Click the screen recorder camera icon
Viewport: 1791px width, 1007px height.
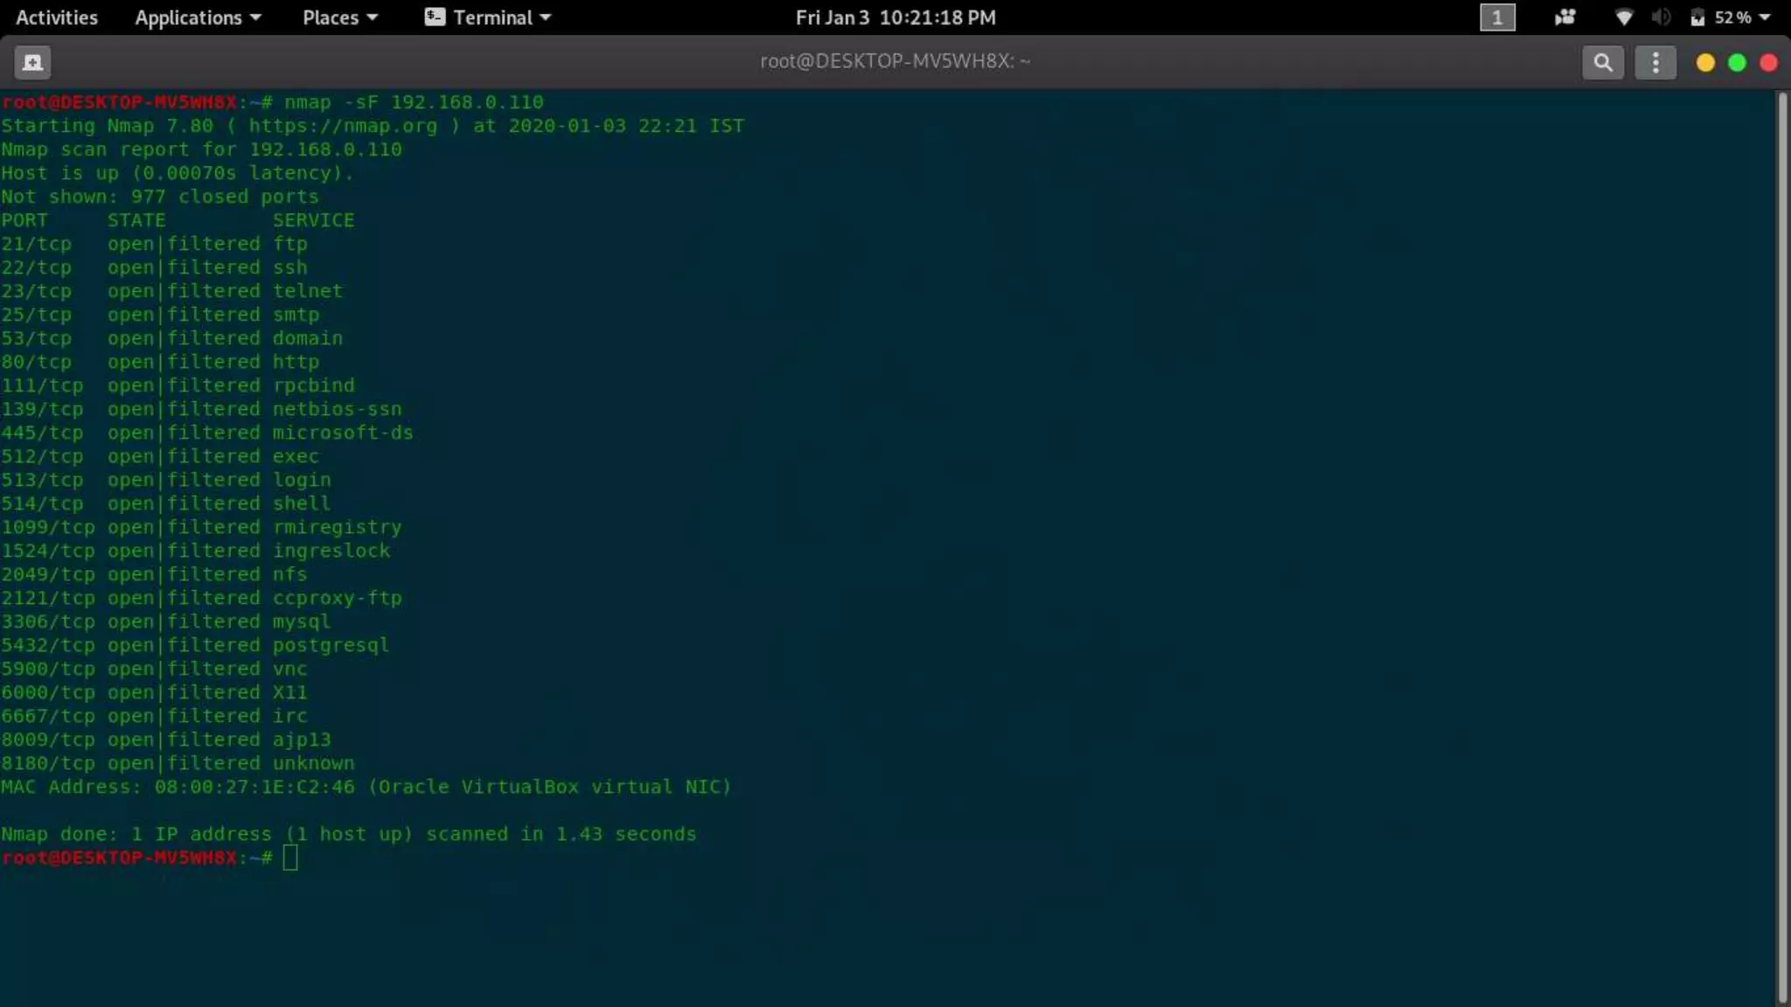[x=1565, y=17]
